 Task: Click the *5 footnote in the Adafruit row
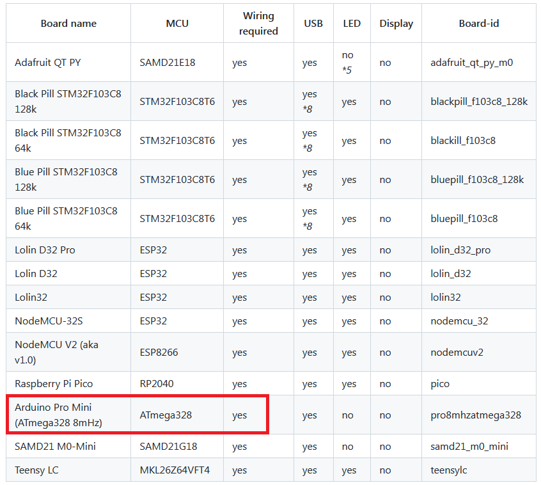click(347, 70)
